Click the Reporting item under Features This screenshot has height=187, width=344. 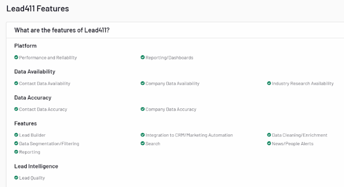pos(30,152)
